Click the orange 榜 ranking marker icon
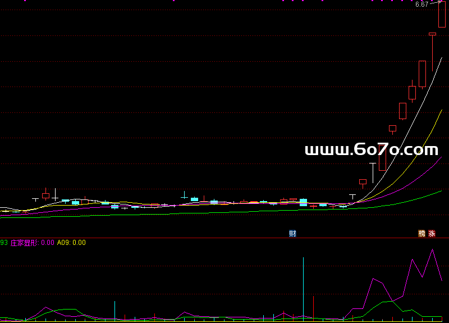 (x=422, y=234)
